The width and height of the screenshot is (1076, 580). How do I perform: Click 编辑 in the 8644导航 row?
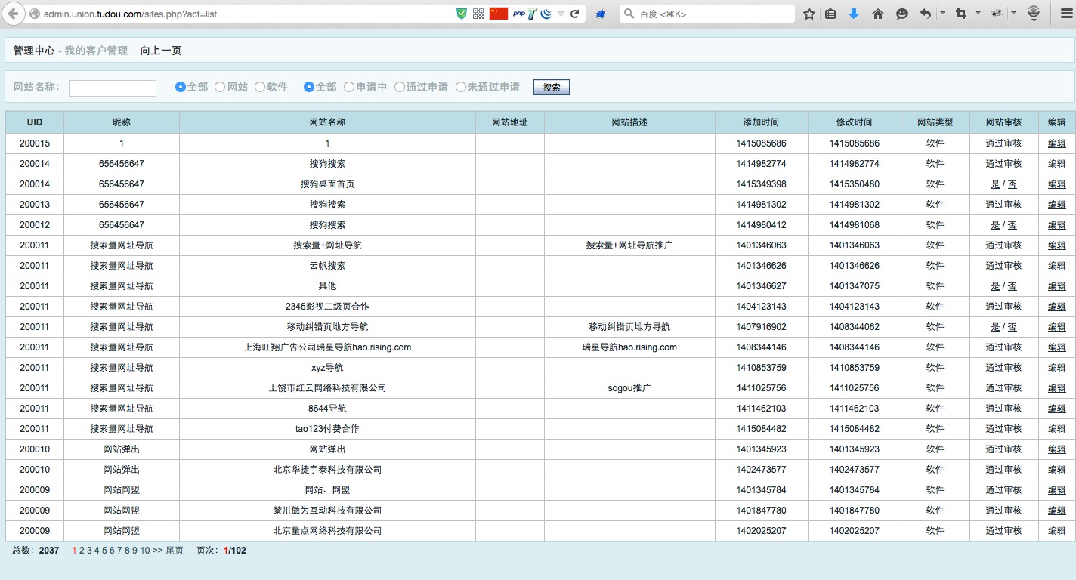click(1057, 409)
